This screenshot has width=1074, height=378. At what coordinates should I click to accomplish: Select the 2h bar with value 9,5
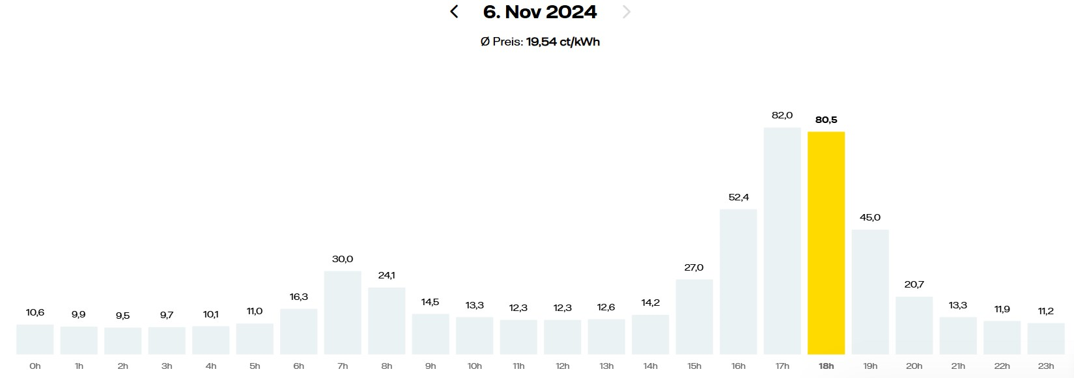pos(123,341)
